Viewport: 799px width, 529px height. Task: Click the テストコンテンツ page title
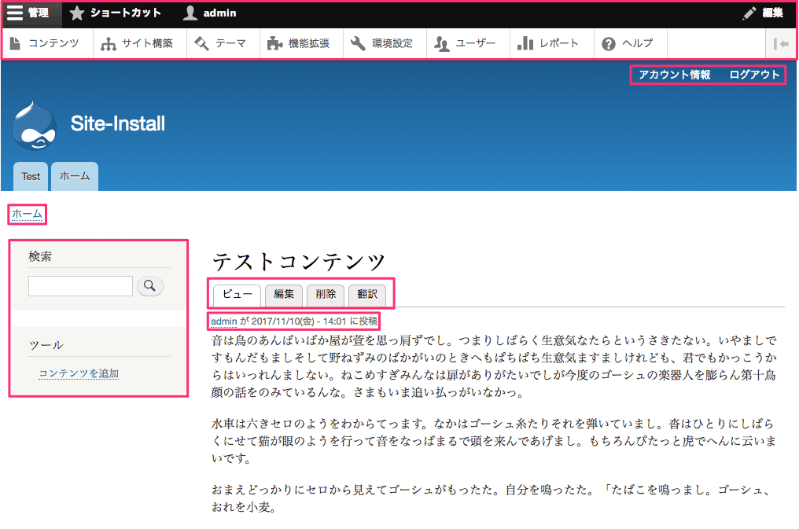299,263
